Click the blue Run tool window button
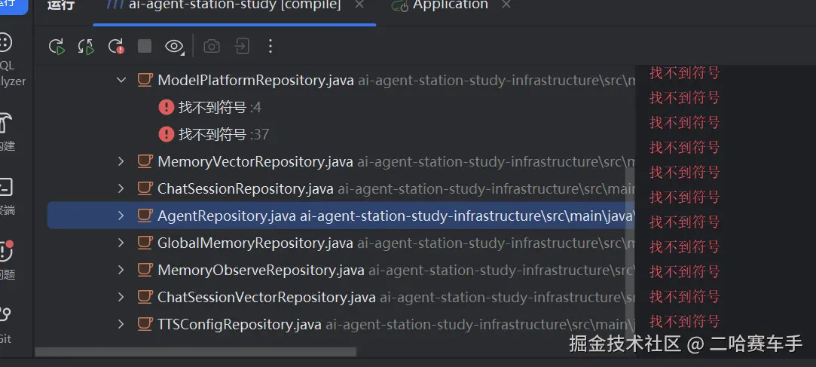The image size is (816, 367). [14, 6]
